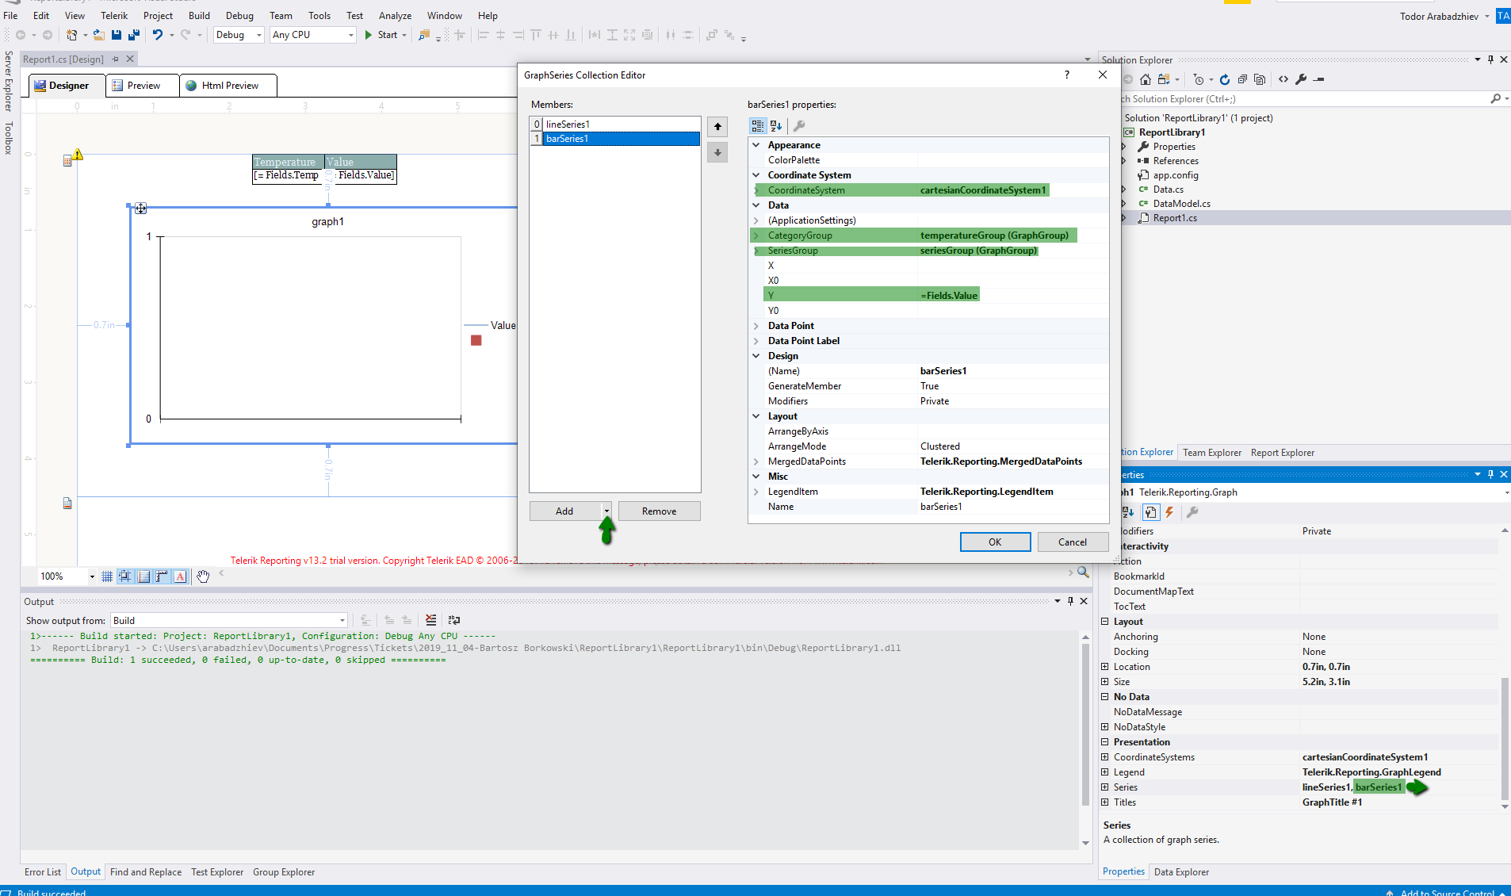Switch to the Html Preview tab
1511x896 pixels.
point(229,86)
